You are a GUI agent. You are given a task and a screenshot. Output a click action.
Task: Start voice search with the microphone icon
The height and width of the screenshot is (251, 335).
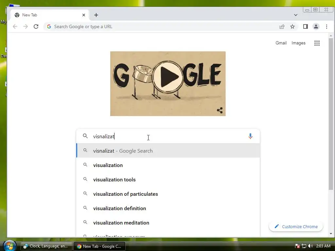250,136
